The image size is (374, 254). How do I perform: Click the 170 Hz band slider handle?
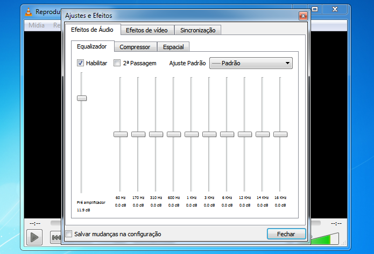pyautogui.click(x=138, y=134)
